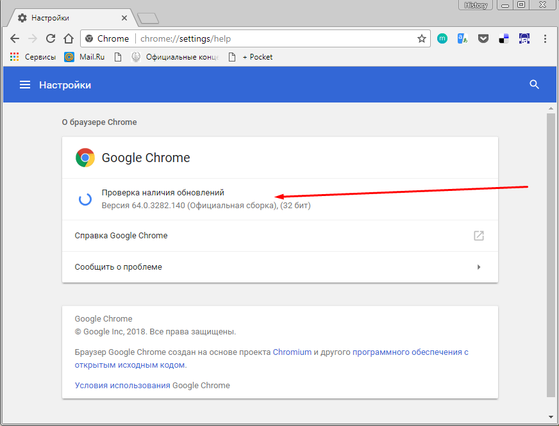Open the Mail.Ru bookmark
The height and width of the screenshot is (426, 559).
tap(88, 57)
